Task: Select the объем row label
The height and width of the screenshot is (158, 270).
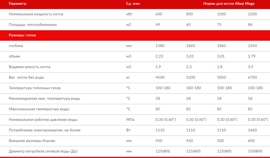Action: (x=15, y=56)
